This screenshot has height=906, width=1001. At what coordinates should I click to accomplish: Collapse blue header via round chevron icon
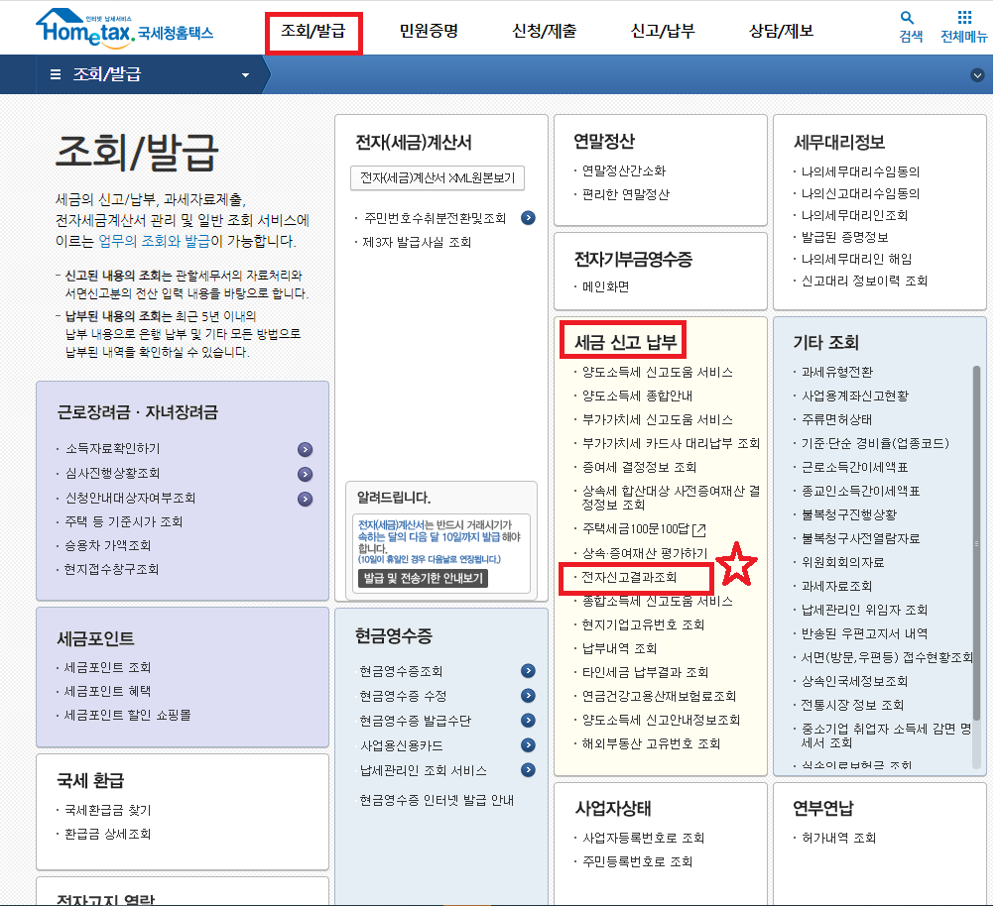click(x=977, y=73)
